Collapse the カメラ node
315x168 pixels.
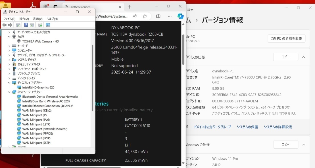(x=9, y=37)
